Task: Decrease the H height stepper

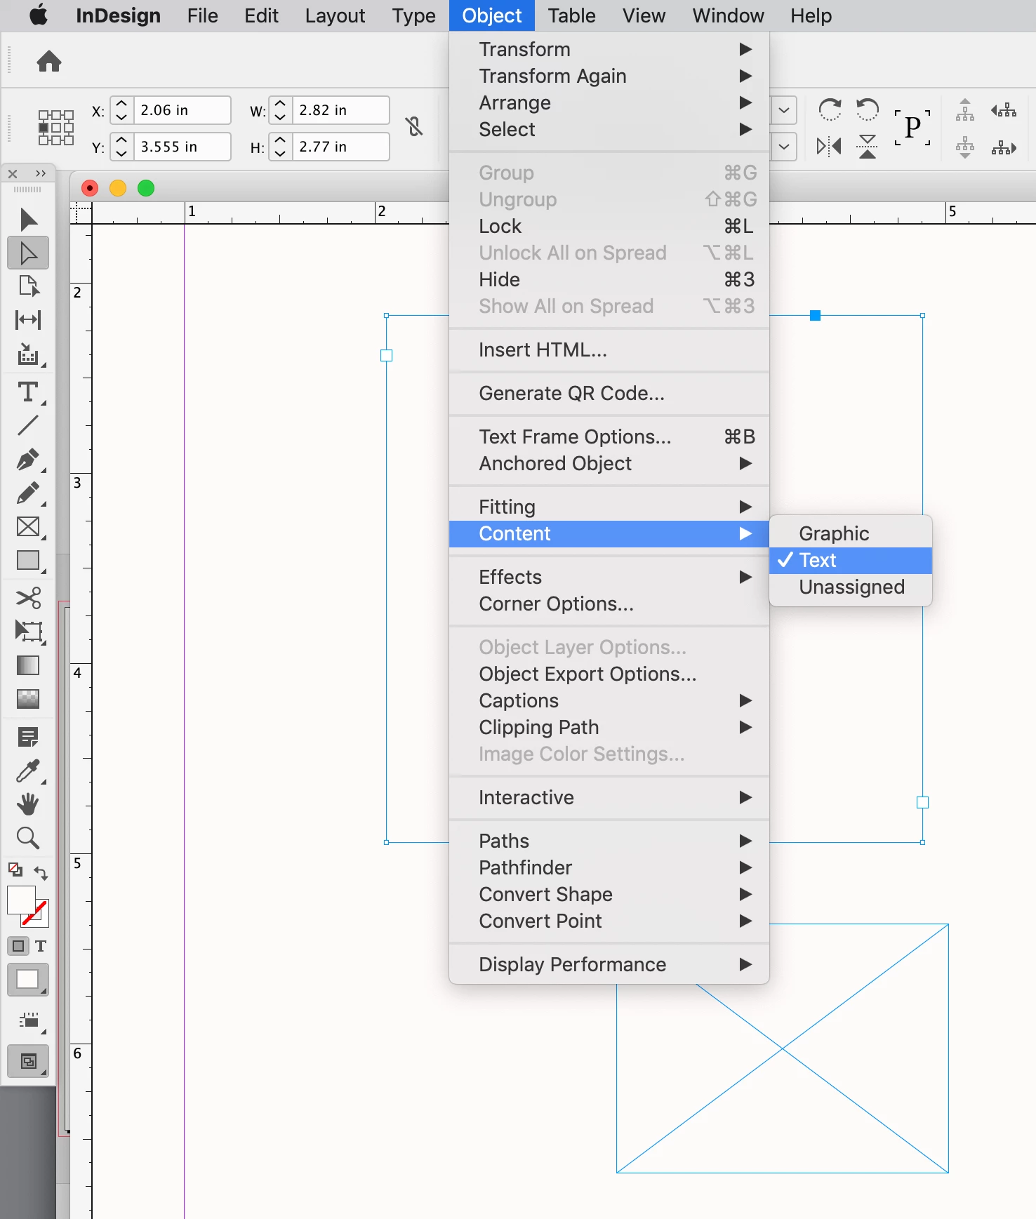Action: coord(280,153)
